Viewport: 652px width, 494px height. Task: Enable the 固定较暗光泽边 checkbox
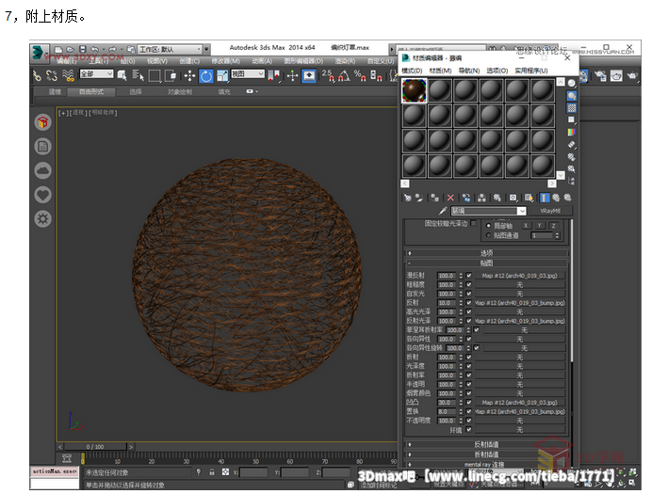click(473, 223)
